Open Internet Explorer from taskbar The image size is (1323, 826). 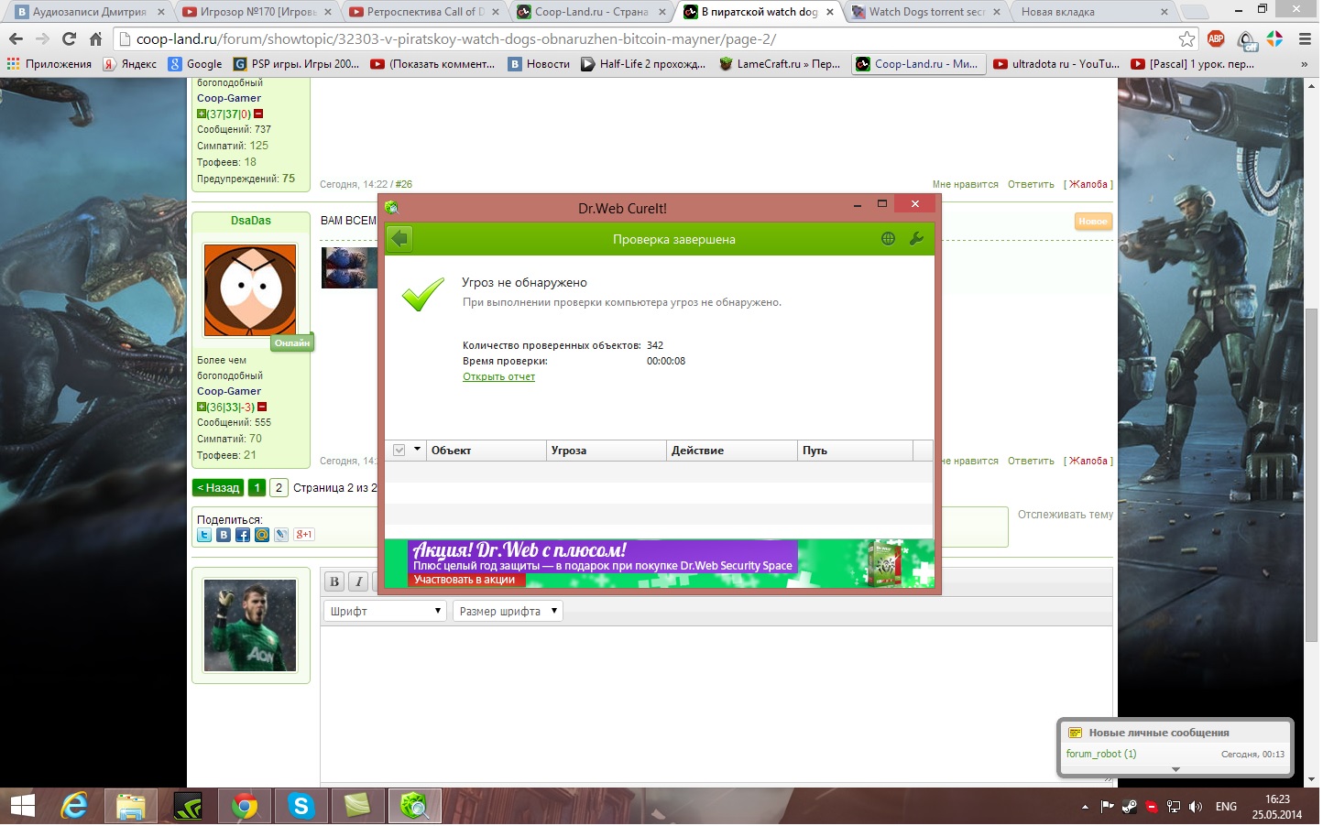coord(74,807)
